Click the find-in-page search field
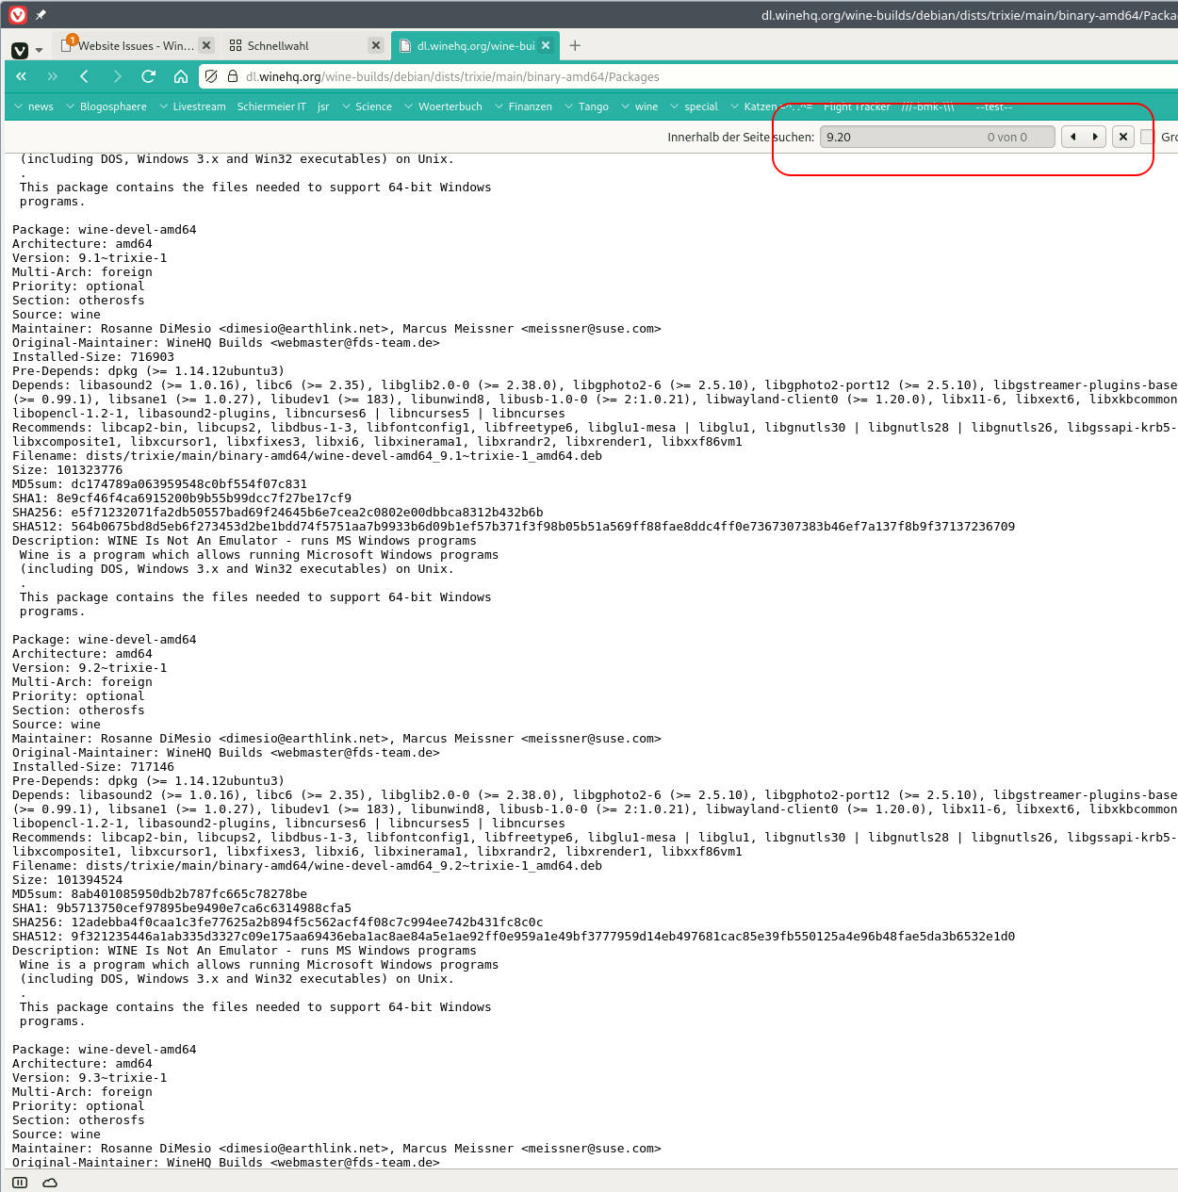 [937, 137]
